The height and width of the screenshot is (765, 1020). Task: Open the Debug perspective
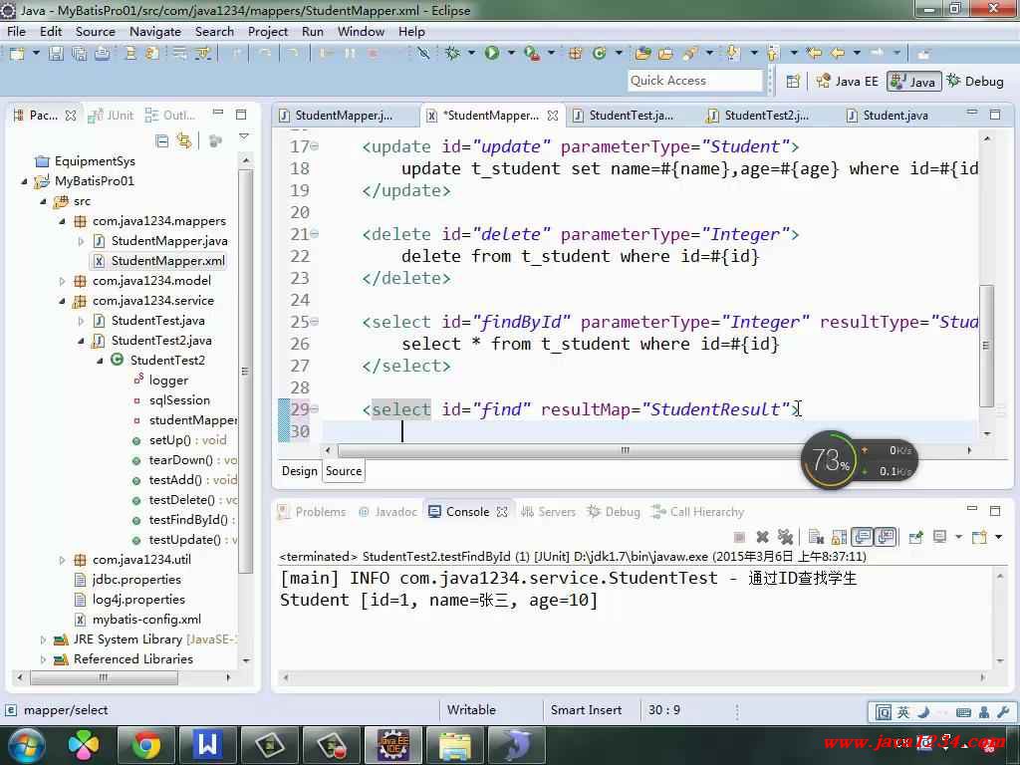coord(975,82)
